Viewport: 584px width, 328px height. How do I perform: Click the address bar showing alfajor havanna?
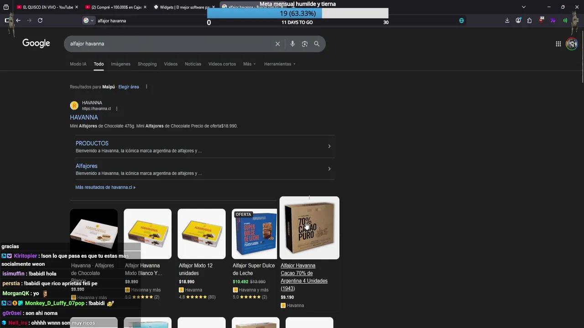(x=274, y=20)
